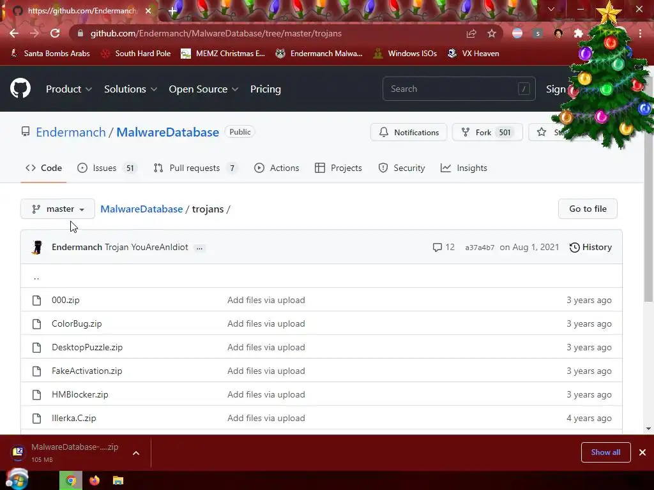654x490 pixels.
Task: Click the Go to file button
Action: pos(588,209)
